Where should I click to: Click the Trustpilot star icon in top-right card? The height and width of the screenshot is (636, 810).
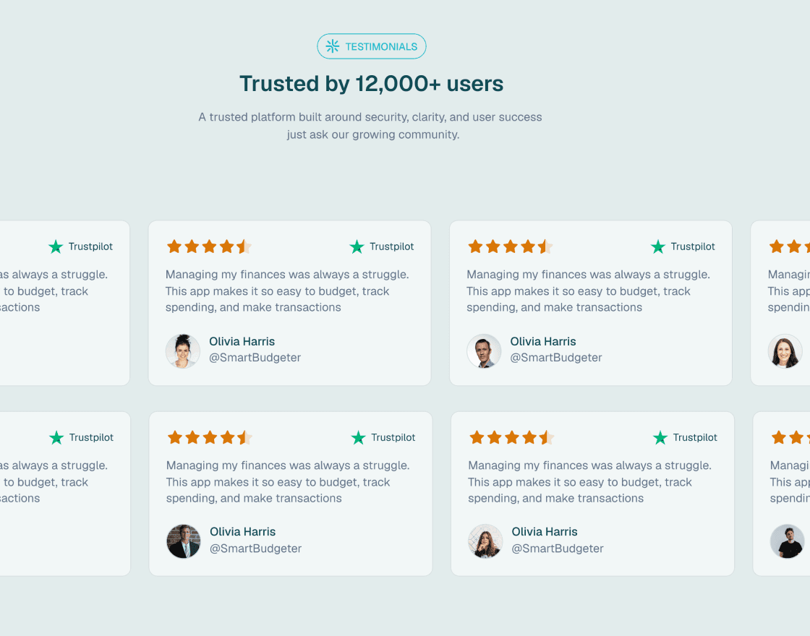[658, 246]
